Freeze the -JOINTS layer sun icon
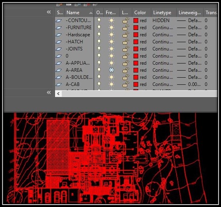This screenshot has width=221, height=207. click(x=111, y=49)
